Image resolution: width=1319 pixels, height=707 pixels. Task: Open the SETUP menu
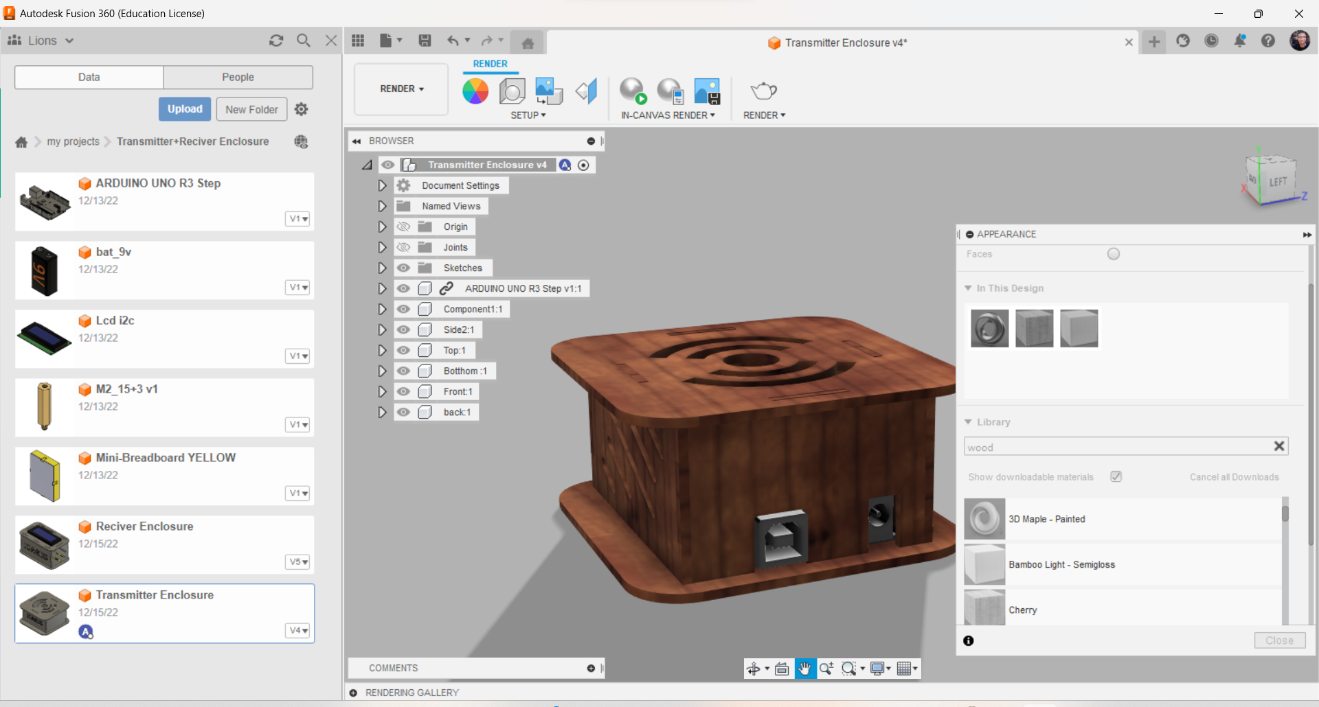[x=528, y=115]
